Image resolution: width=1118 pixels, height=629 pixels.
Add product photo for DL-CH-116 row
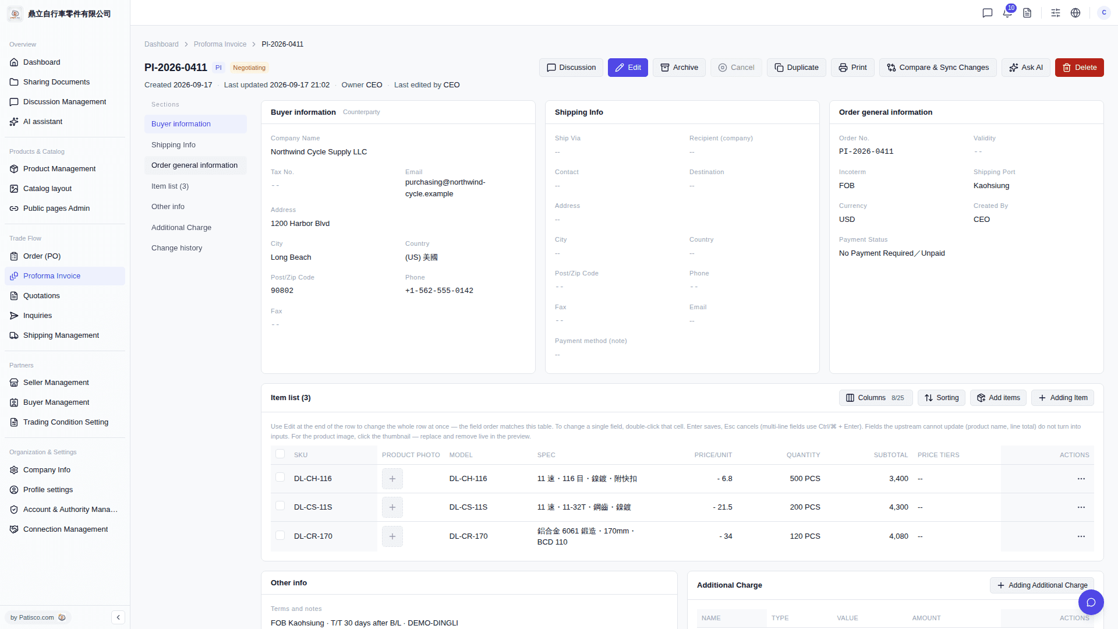click(x=392, y=479)
